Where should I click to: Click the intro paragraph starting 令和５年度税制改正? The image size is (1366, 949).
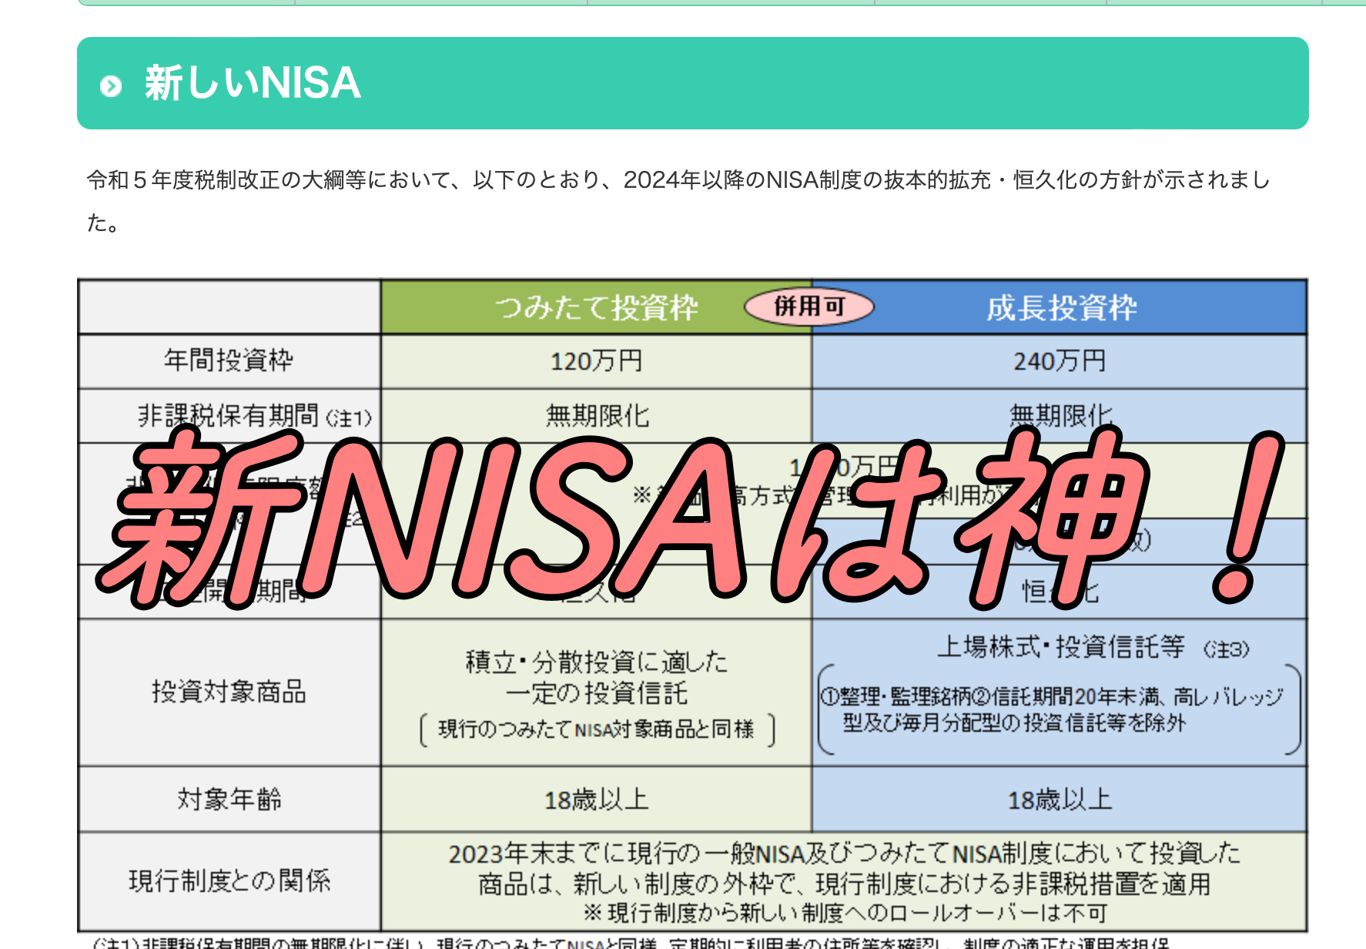pyautogui.click(x=678, y=201)
